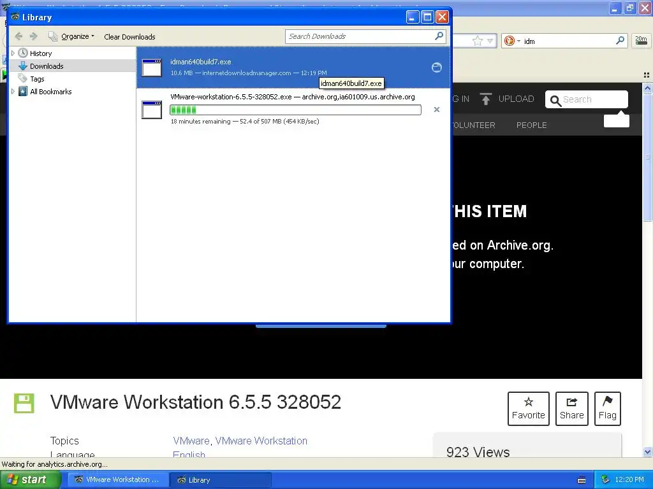Viewport: 653px width, 489px height.
Task: Click the Flag button
Action: pyautogui.click(x=608, y=408)
